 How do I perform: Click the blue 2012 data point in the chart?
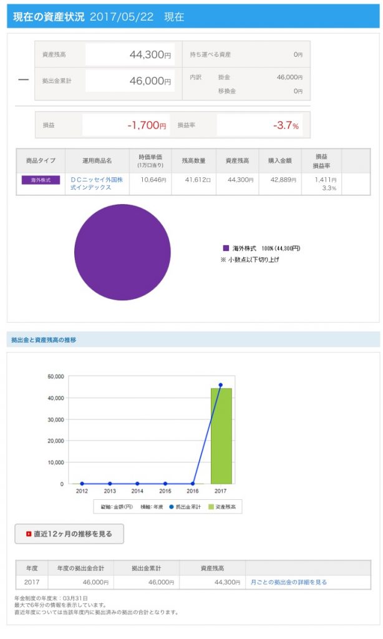82,484
